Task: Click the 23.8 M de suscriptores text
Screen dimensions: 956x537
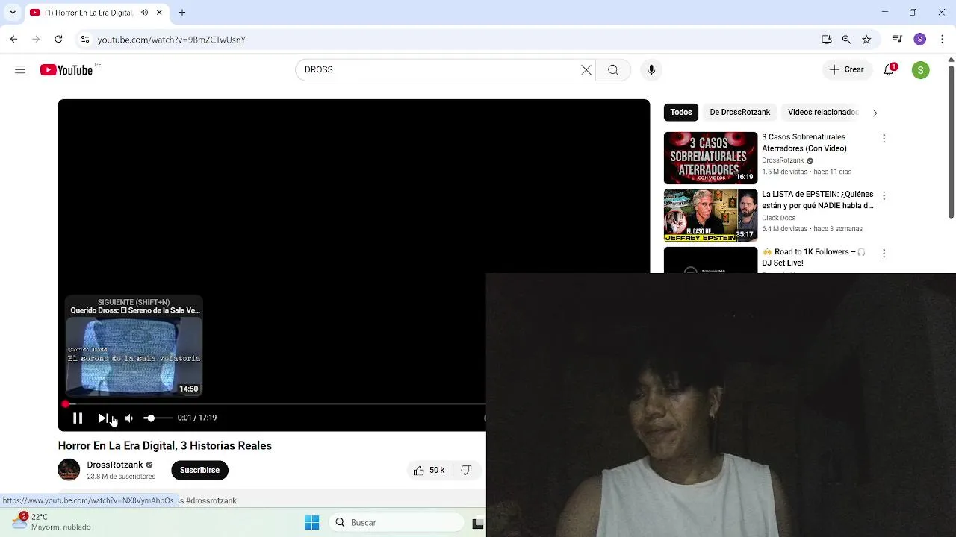Action: [121, 476]
